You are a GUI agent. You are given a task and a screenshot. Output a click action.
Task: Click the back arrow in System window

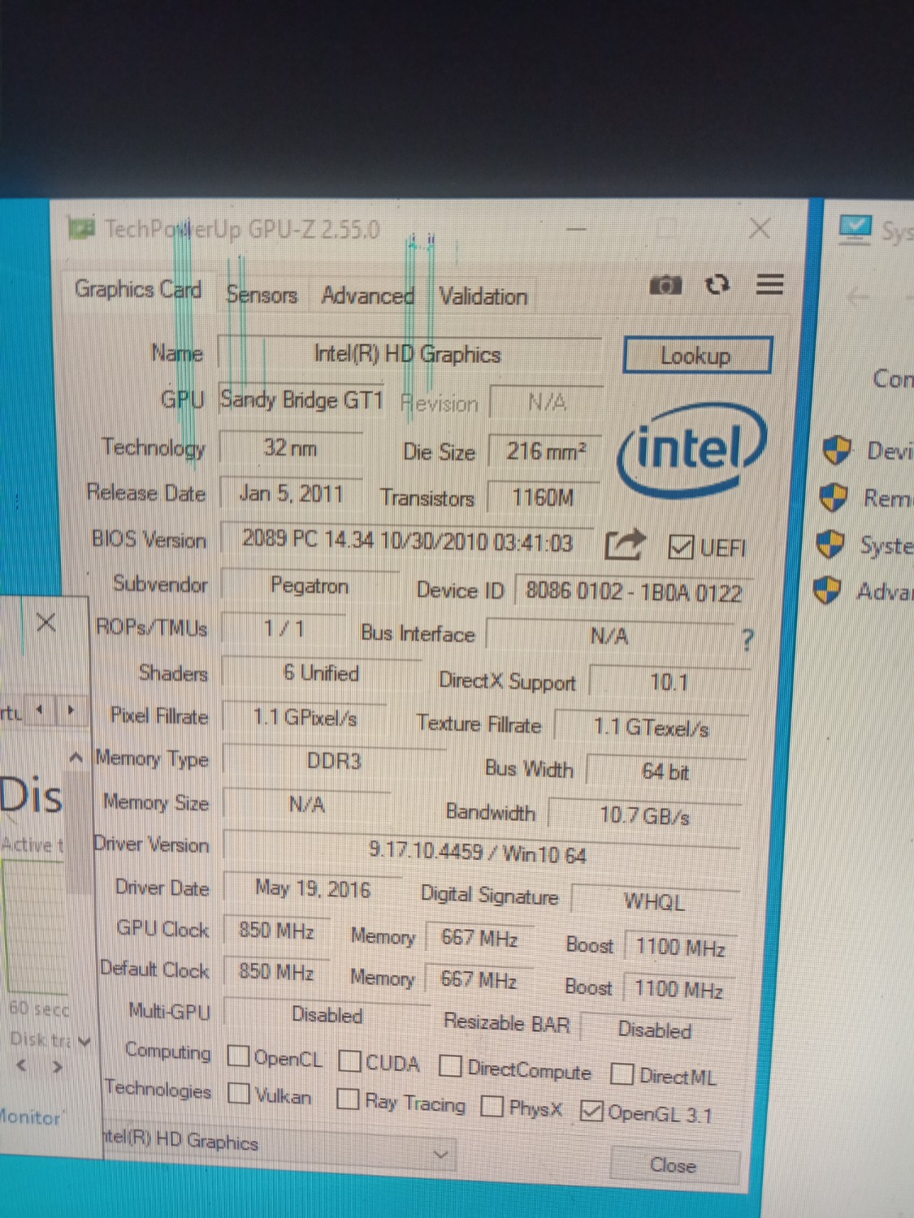point(858,298)
